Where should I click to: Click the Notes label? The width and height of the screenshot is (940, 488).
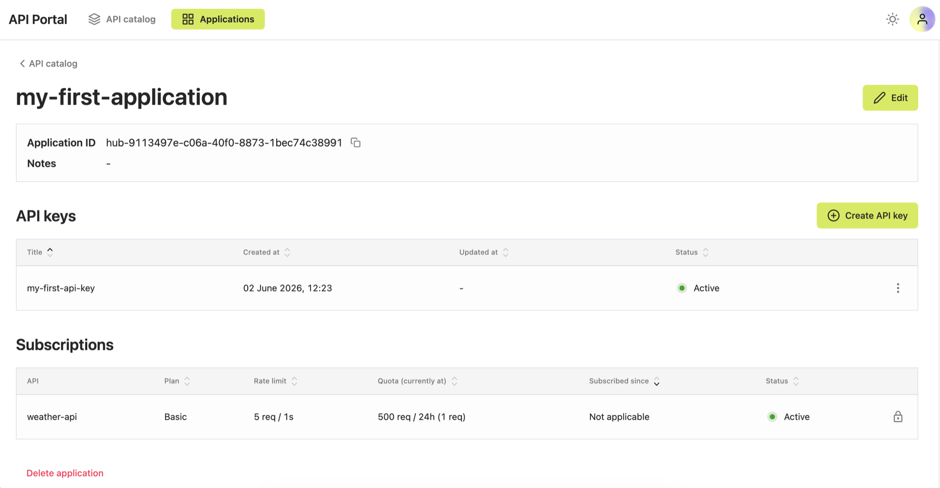coord(42,163)
